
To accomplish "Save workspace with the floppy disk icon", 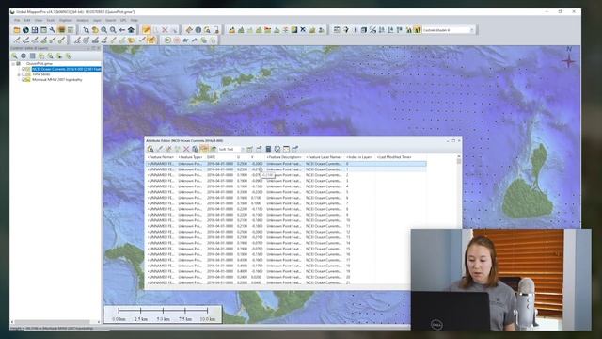I will pos(35,30).
